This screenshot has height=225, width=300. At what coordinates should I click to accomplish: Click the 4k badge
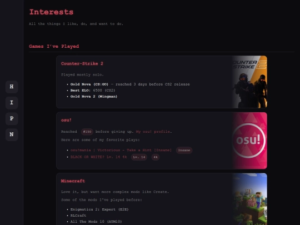tap(156, 157)
